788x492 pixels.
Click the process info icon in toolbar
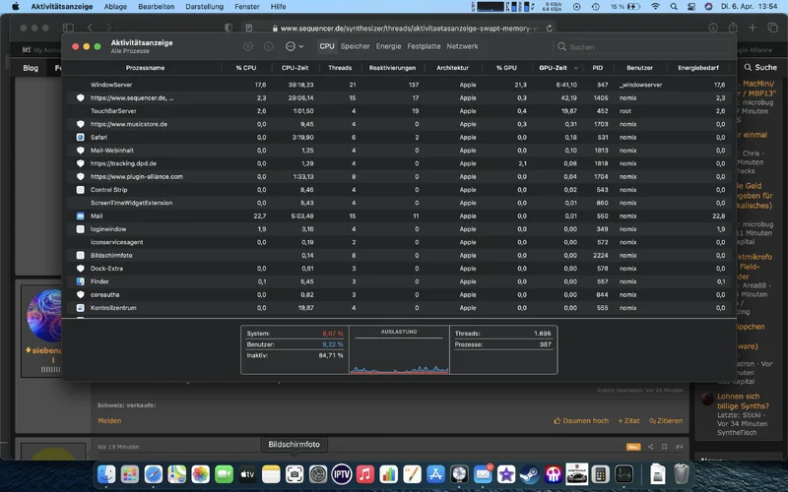coord(268,46)
